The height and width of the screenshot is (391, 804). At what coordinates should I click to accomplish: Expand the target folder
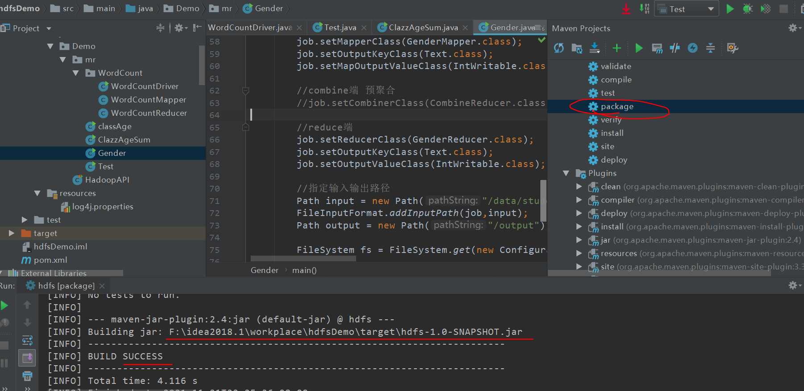pyautogui.click(x=12, y=233)
